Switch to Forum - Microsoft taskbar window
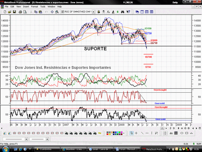 pyautogui.click(x=127, y=149)
